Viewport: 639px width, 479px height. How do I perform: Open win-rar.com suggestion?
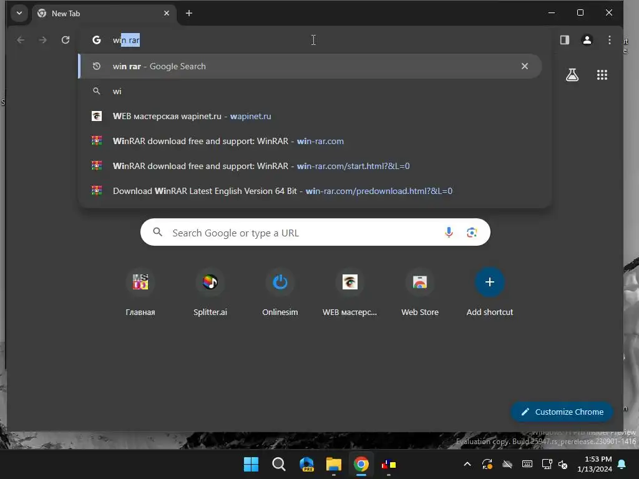pos(310,141)
